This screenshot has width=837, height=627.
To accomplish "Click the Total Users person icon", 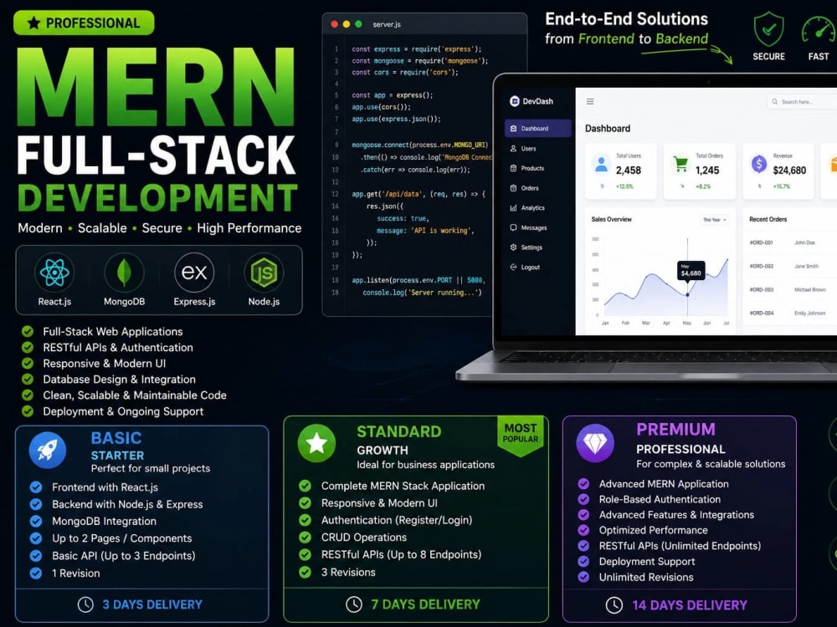I will (602, 164).
